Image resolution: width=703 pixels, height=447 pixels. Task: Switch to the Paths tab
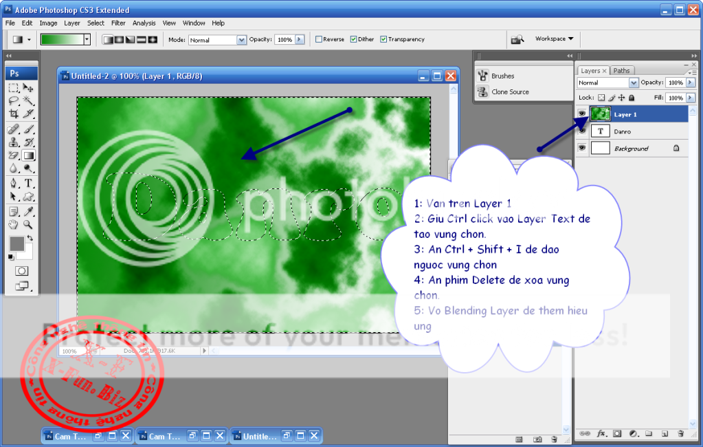(x=621, y=70)
